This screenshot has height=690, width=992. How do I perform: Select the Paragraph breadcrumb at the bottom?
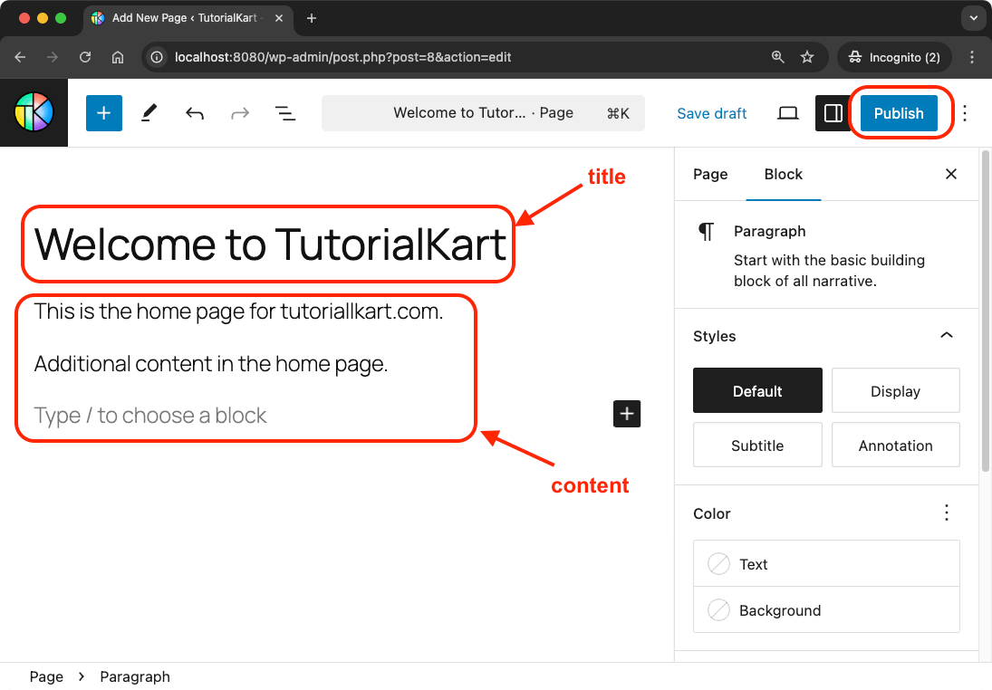coord(135,676)
